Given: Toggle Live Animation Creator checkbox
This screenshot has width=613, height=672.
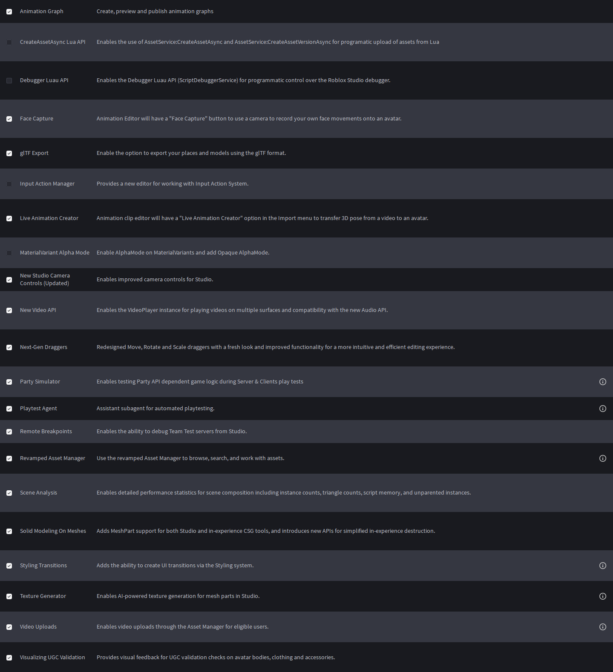Looking at the screenshot, I should [x=9, y=218].
